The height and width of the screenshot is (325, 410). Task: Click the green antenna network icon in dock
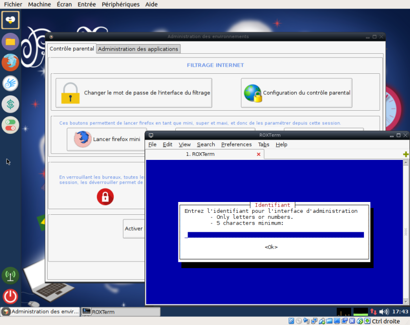coord(10,275)
